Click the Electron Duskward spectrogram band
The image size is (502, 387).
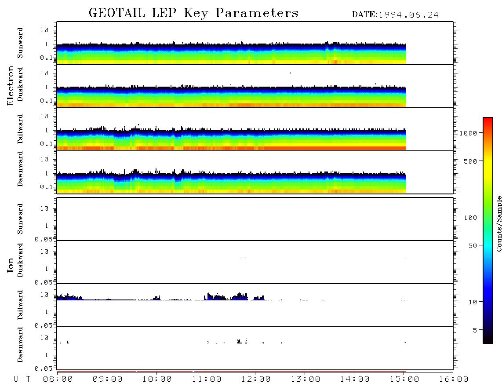(232, 96)
